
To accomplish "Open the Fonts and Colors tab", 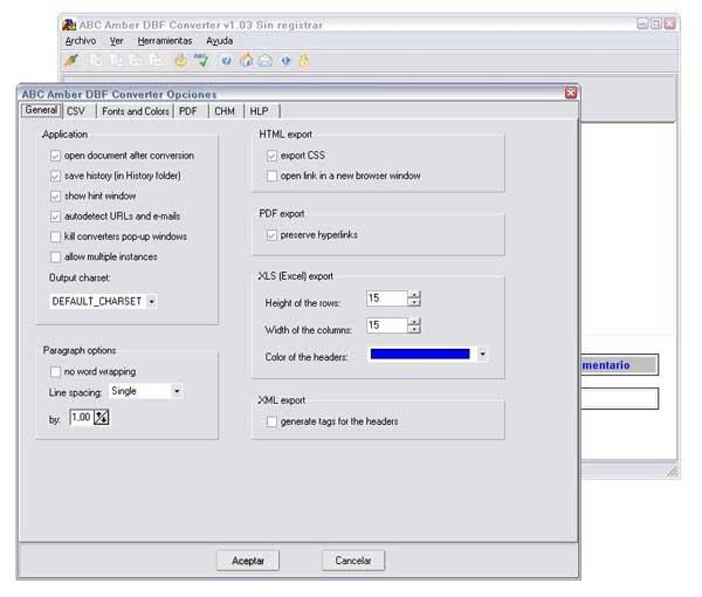I will pos(135,112).
